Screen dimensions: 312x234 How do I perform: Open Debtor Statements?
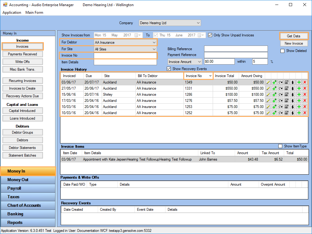coord(22,148)
